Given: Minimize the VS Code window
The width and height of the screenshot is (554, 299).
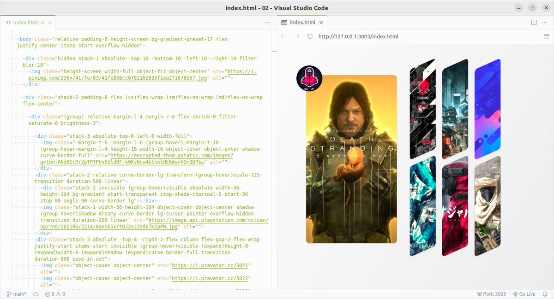Looking at the screenshot, I should point(519,8).
